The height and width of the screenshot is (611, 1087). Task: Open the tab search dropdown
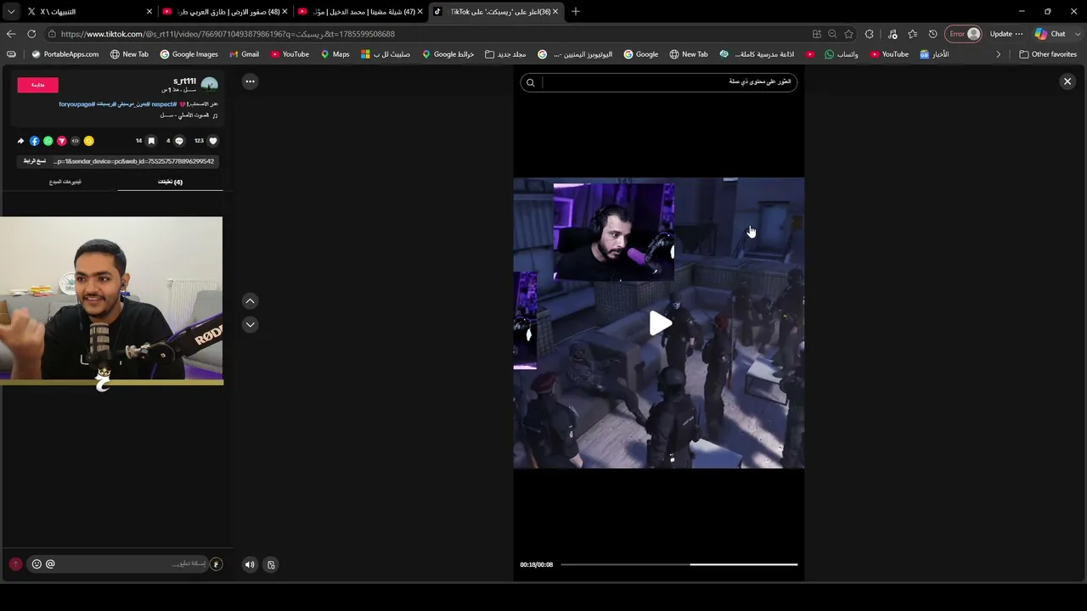[10, 11]
